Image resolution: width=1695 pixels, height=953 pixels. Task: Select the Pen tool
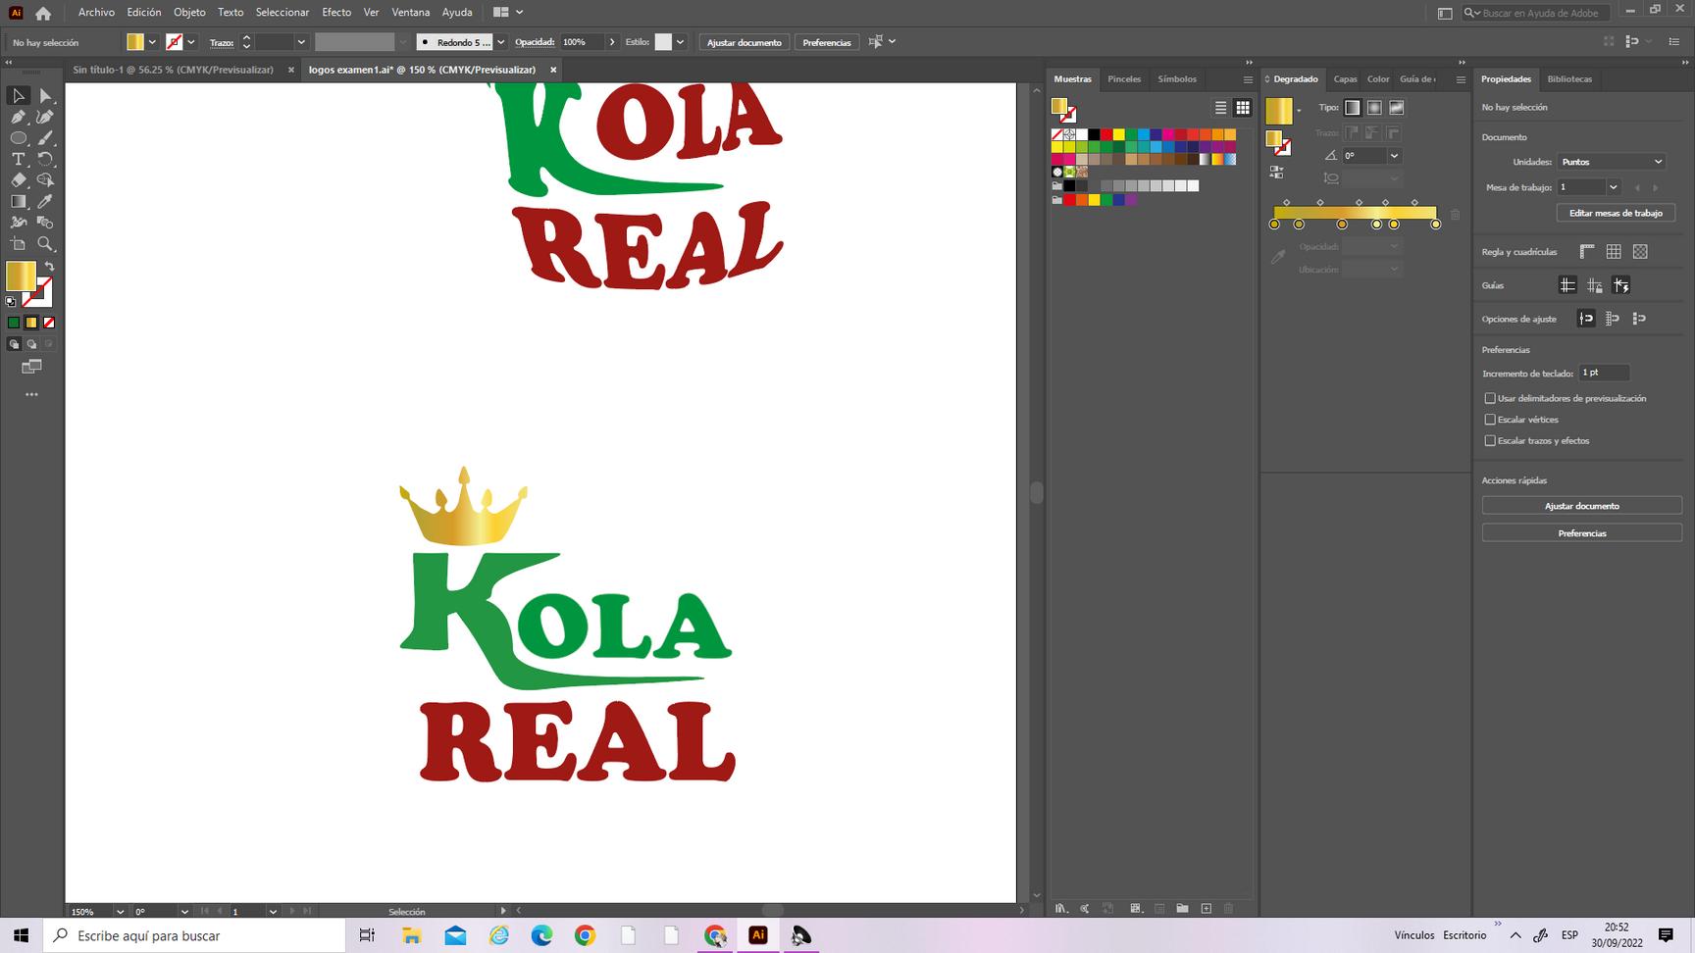[18, 117]
